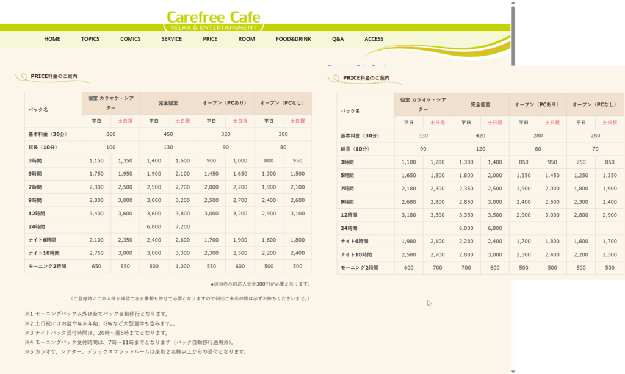Click the scrollbar up arrow

coord(513,3)
